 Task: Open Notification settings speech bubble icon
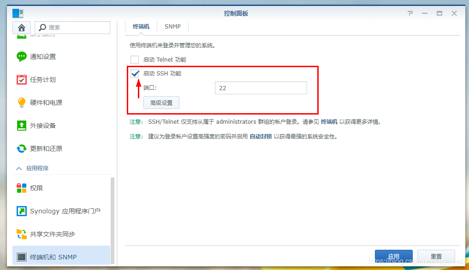click(22, 57)
